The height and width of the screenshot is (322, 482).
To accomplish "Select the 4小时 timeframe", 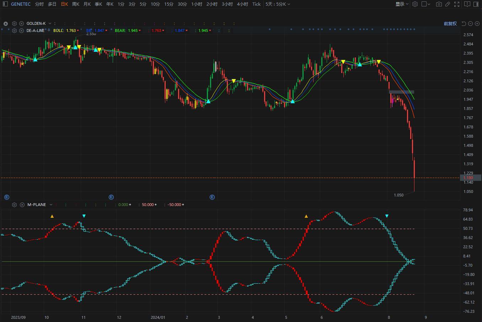I will (x=242, y=4).
